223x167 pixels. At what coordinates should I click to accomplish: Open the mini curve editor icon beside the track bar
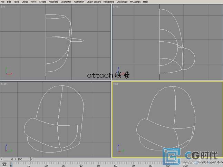(4, 165)
